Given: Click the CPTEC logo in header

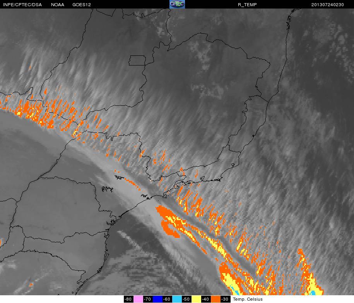Looking at the screenshot, I should tap(177, 4).
